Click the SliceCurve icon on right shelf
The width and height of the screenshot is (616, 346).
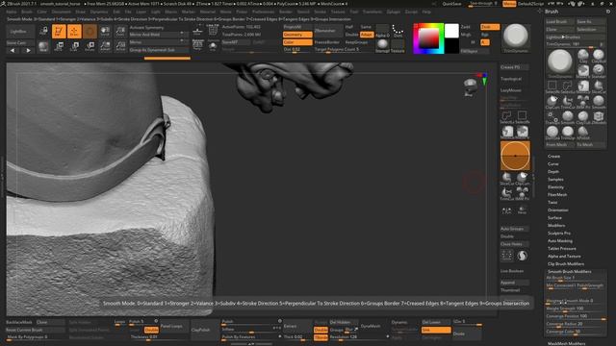tap(507, 179)
